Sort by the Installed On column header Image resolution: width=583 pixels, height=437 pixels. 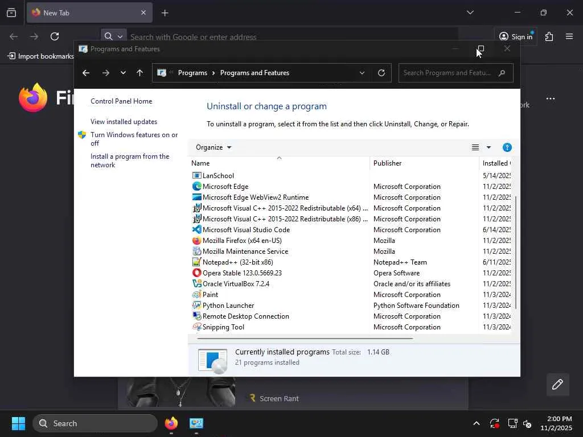496,163
